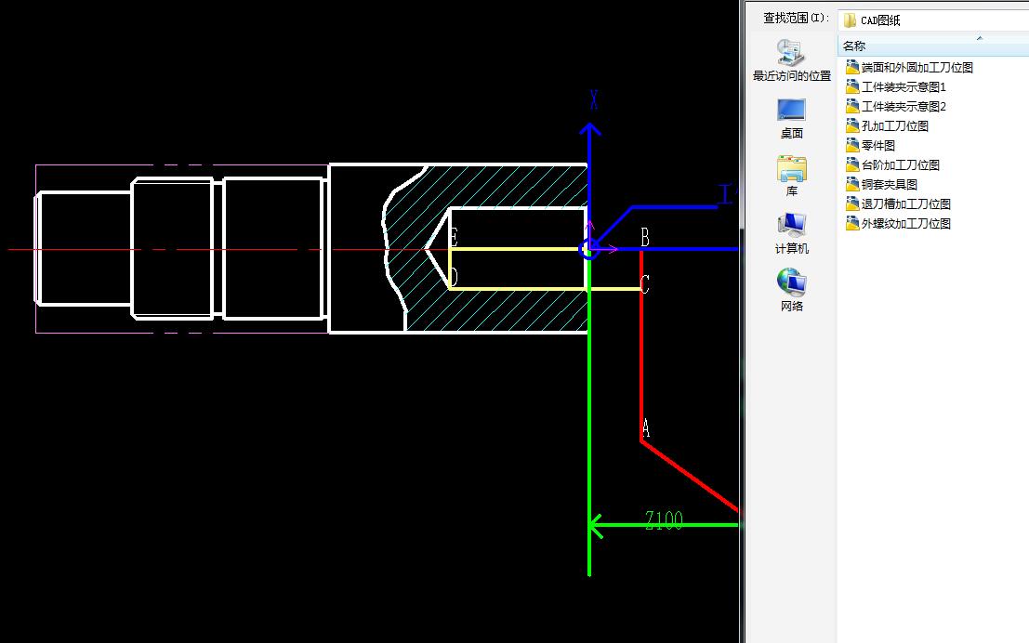Click the blue origin circle in drawing
Viewport: 1029px width, 643px height.
pos(589,249)
